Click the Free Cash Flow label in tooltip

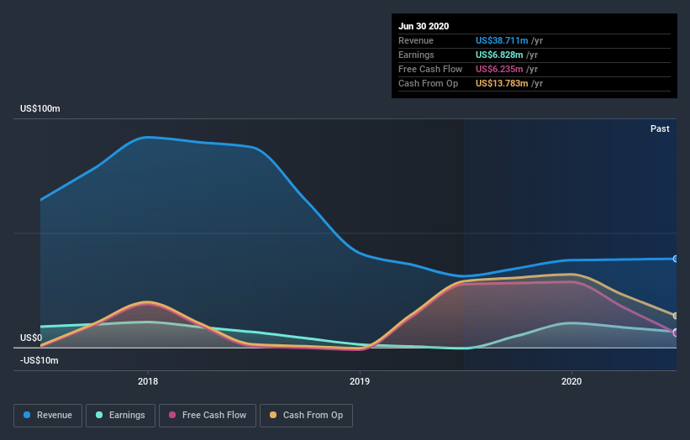point(430,69)
